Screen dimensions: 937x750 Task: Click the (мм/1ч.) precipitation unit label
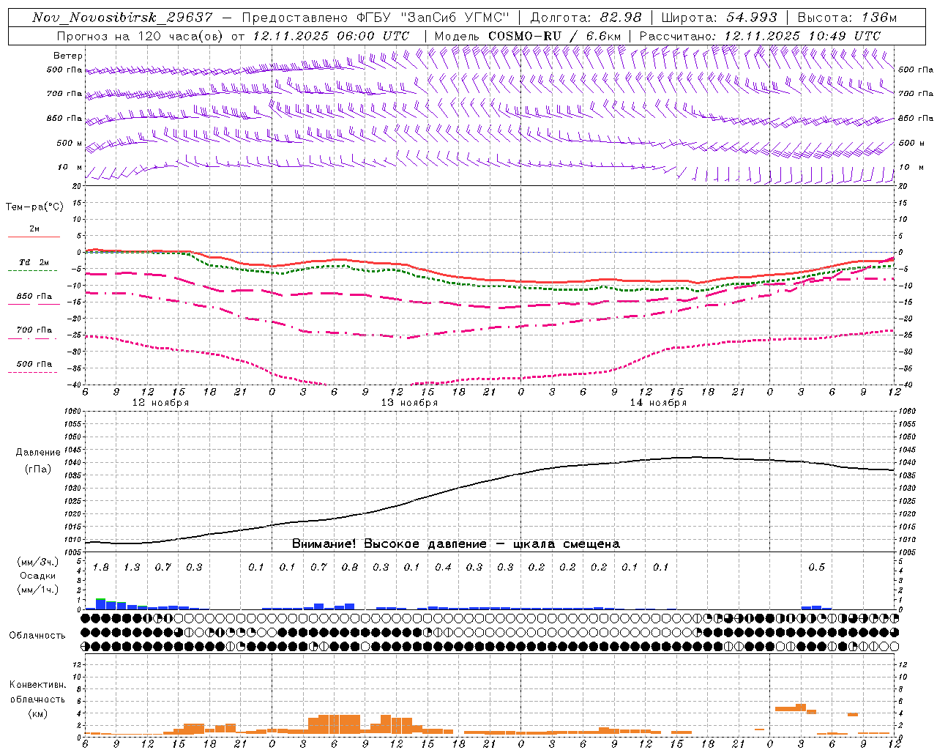[x=38, y=590]
